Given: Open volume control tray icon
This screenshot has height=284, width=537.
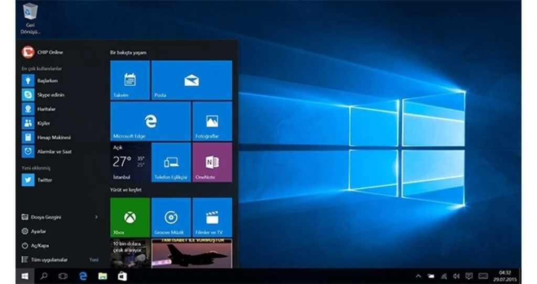Looking at the screenshot, I should point(456,276).
